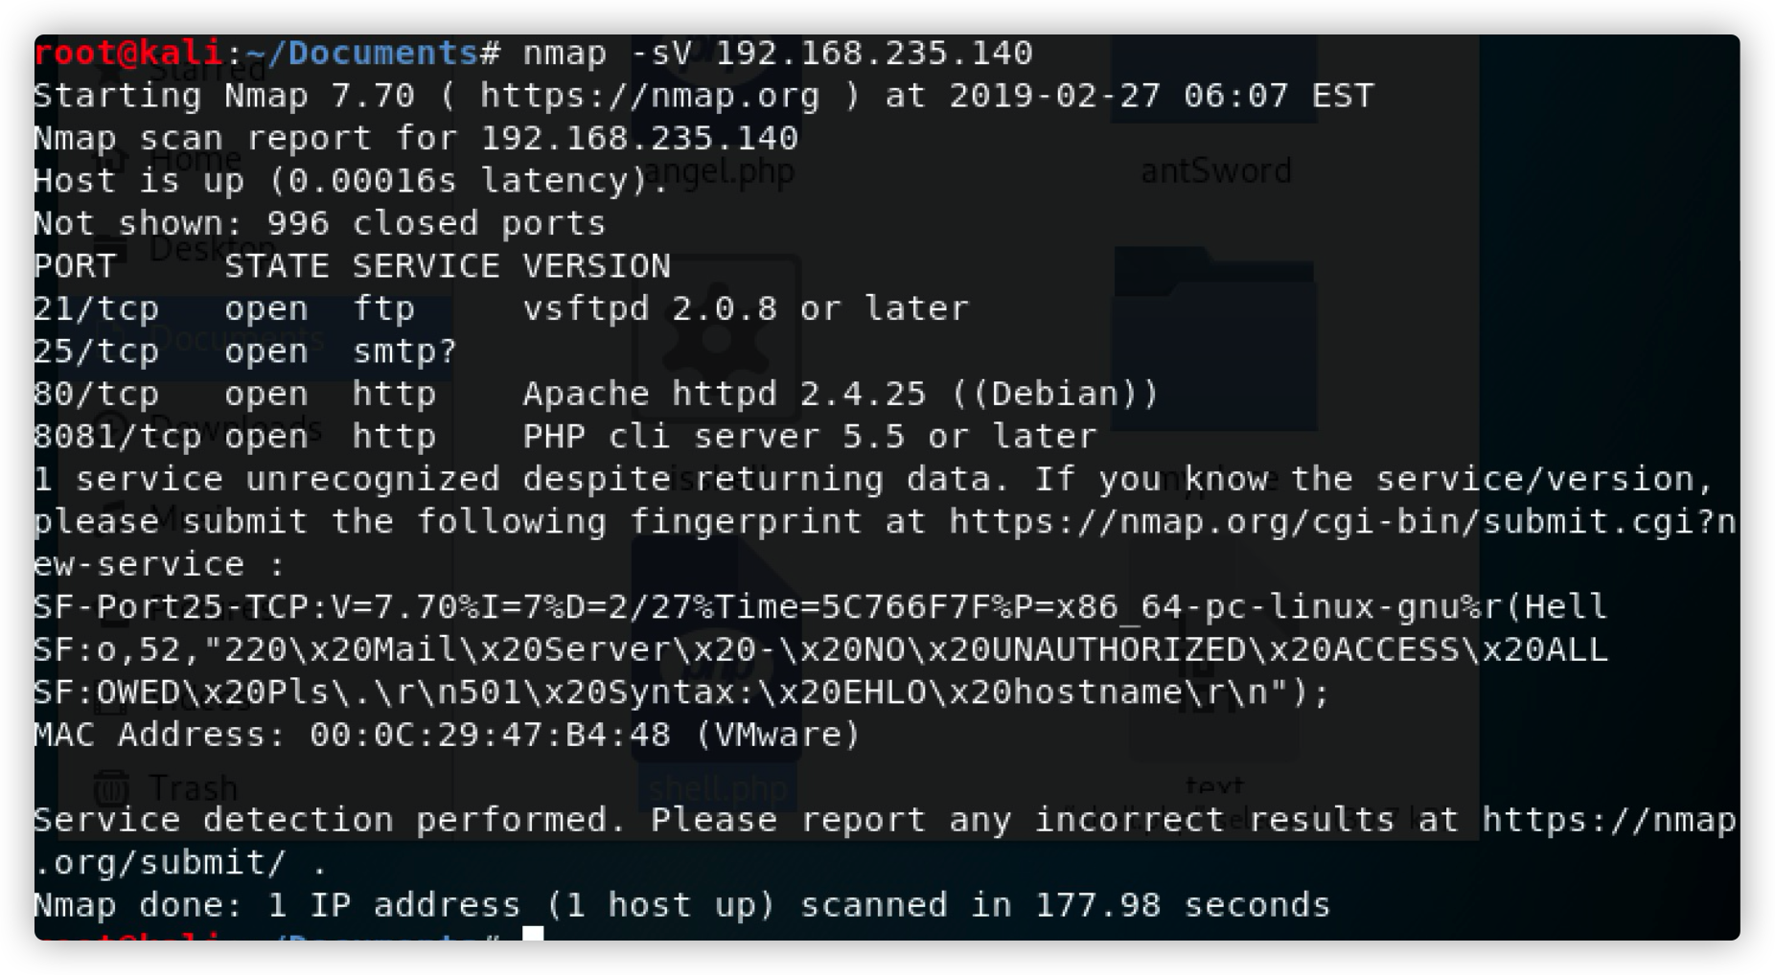Screen dimensions: 1775x975
Task: Click the root@kali prompt text
Action: point(129,53)
